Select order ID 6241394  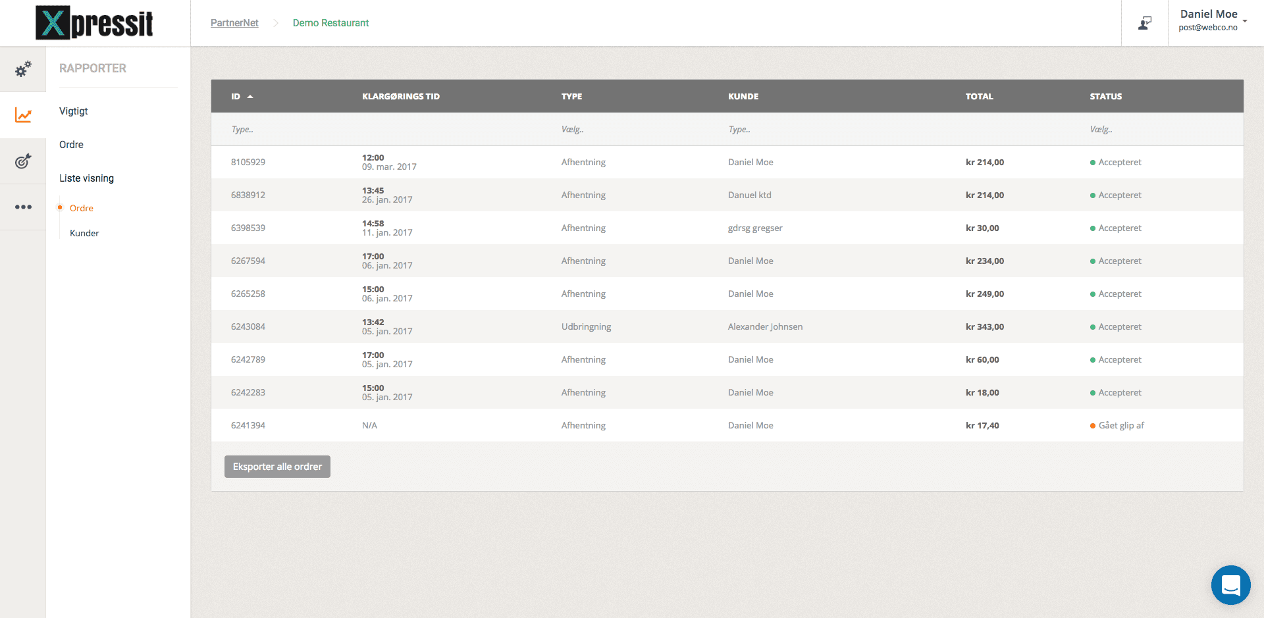(x=248, y=426)
